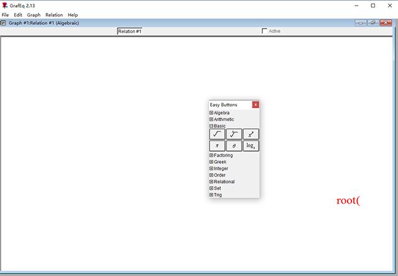Open the Help menu

[73, 15]
